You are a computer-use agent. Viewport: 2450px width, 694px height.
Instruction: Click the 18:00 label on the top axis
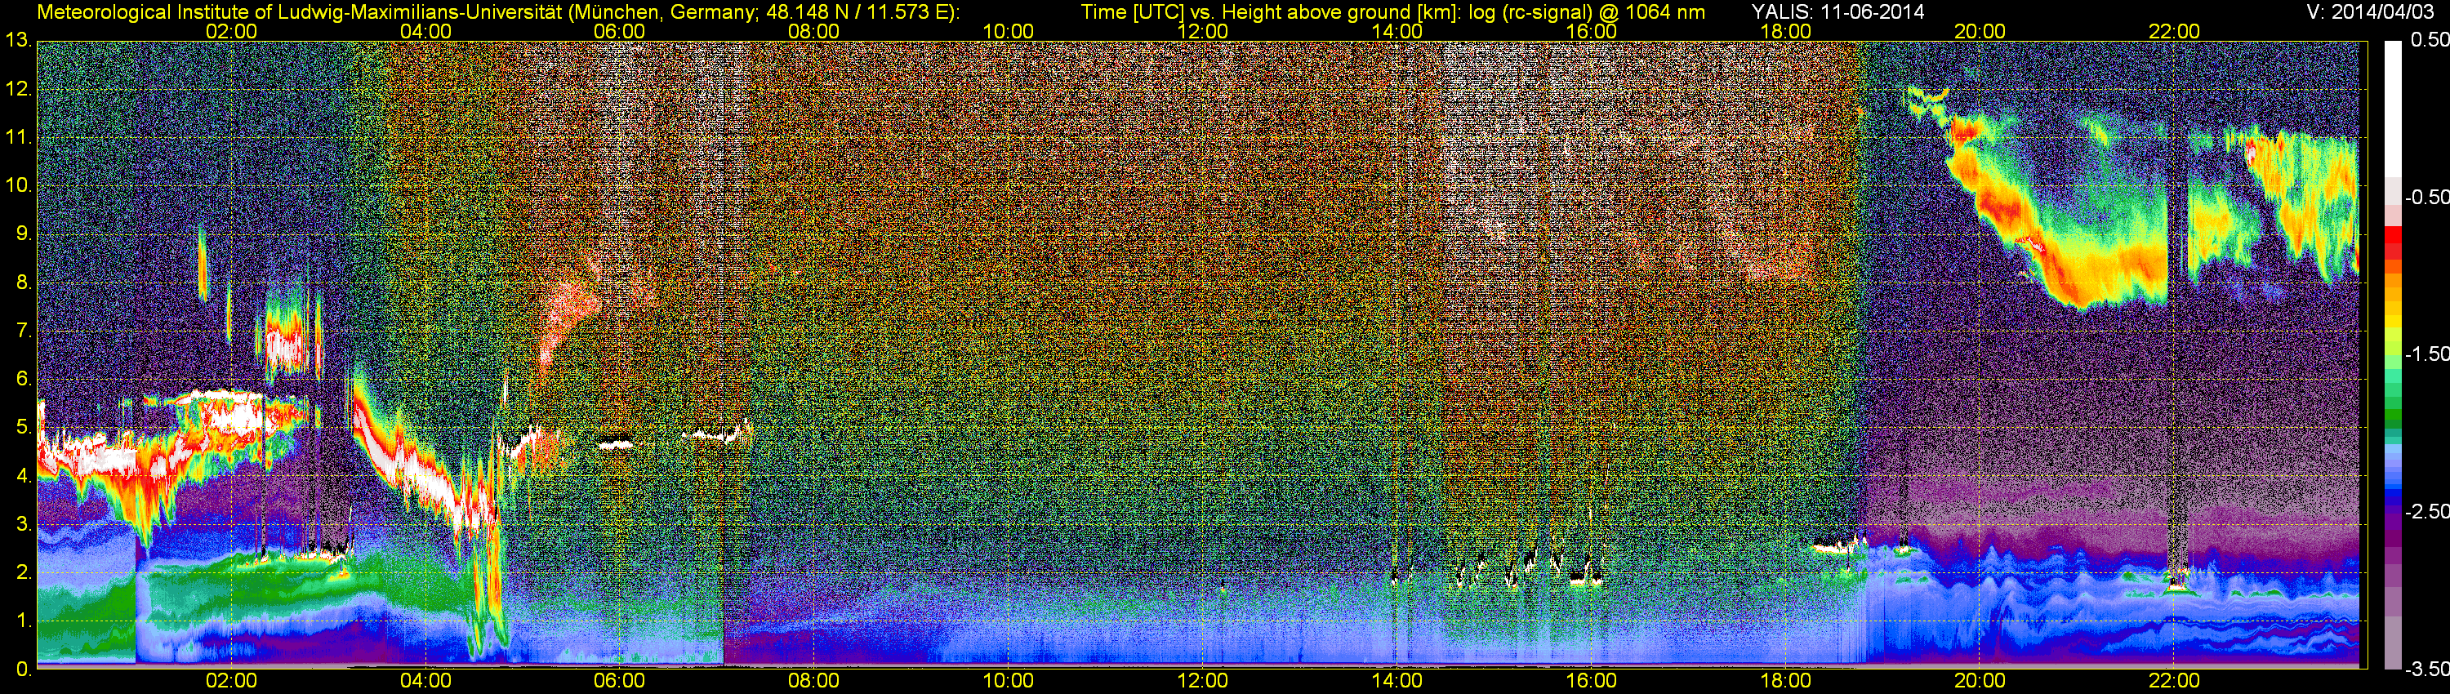[1785, 31]
